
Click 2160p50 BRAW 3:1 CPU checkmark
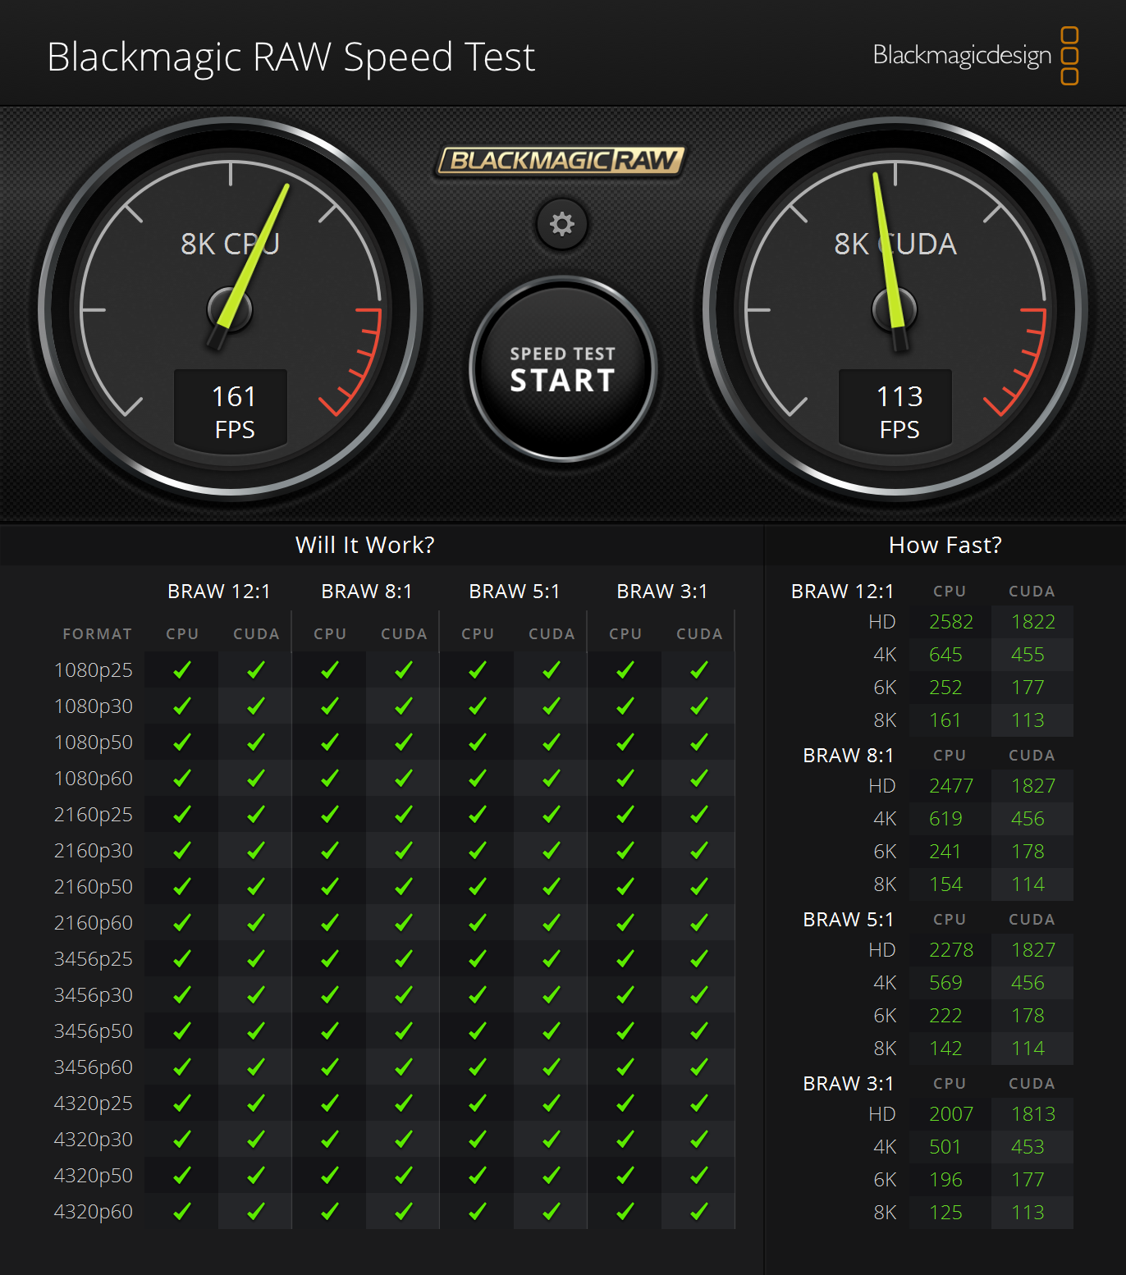click(625, 887)
